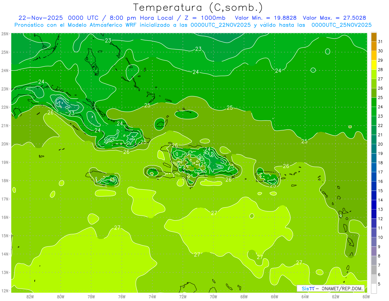Click the latitude label "15N"
389x301 pixels.
[5, 236]
